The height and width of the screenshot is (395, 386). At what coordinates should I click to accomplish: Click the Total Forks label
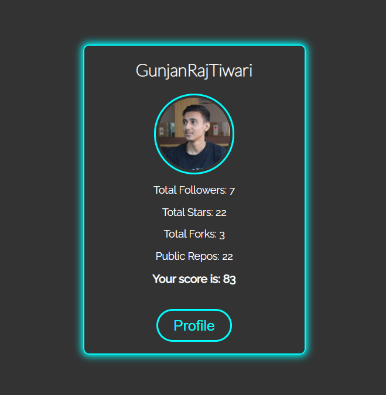pyautogui.click(x=190, y=234)
